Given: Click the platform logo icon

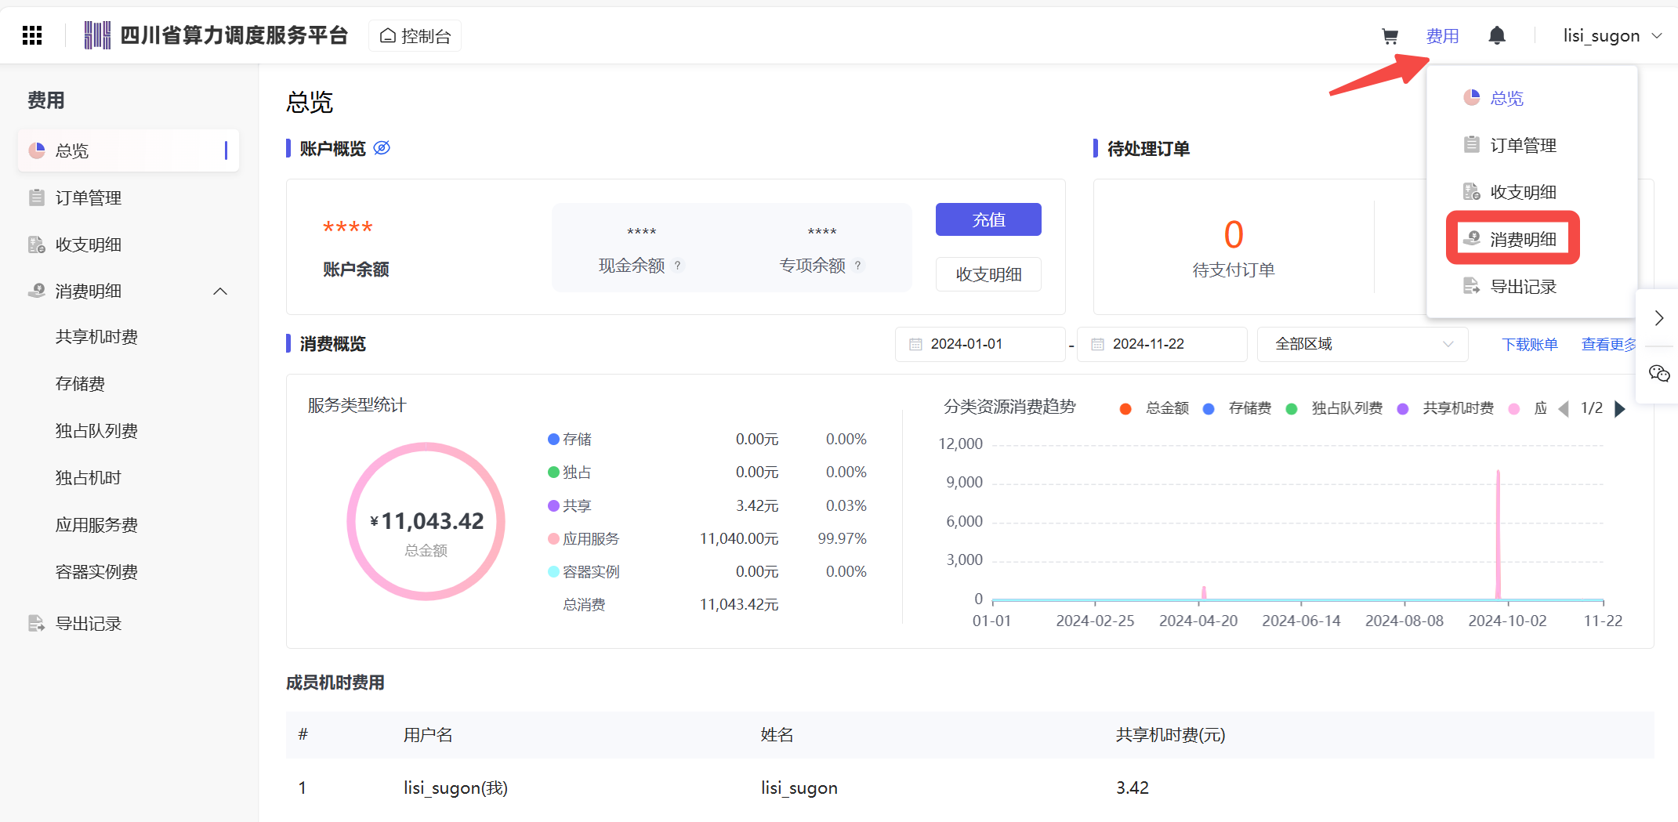Looking at the screenshot, I should point(97,35).
